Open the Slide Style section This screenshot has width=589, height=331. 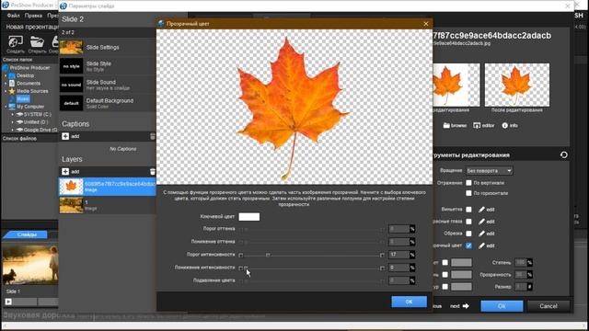[108, 66]
